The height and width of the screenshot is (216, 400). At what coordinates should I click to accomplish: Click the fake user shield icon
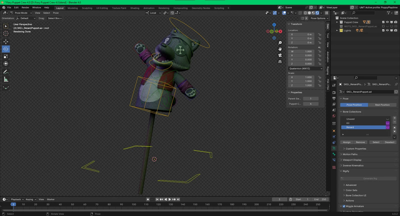[x=396, y=92]
